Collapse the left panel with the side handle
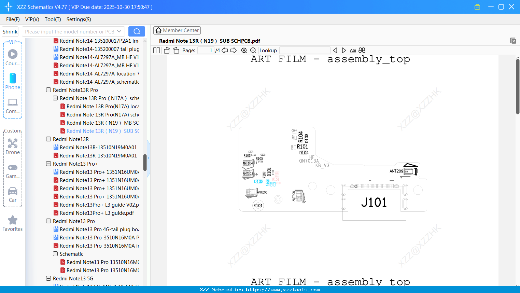This screenshot has width=520, height=293. 149,158
